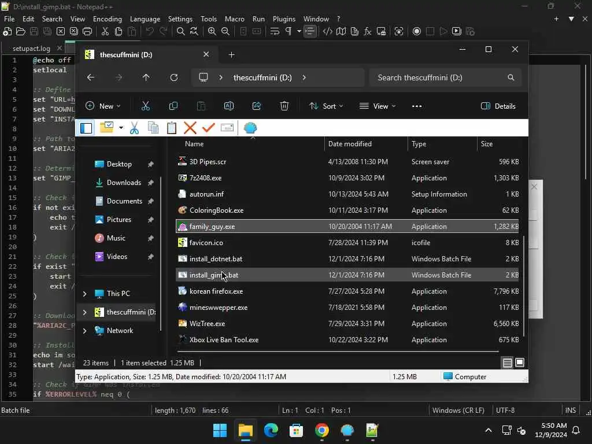Open the Windows Start button

click(x=220, y=430)
